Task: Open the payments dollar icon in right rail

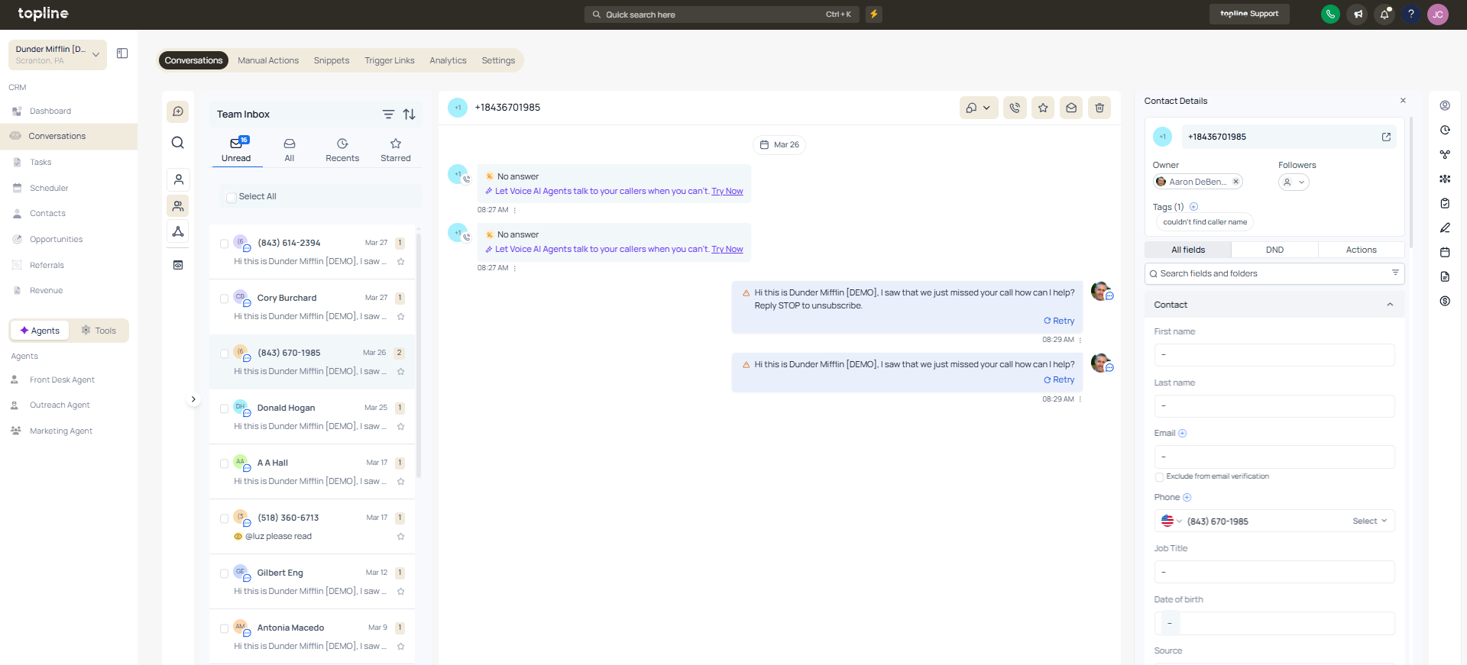Action: click(1445, 301)
